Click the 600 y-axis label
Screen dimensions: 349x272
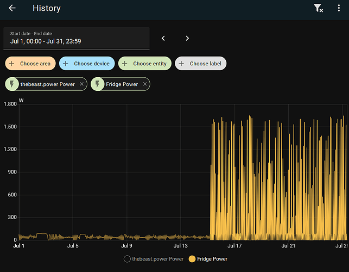point(12,195)
